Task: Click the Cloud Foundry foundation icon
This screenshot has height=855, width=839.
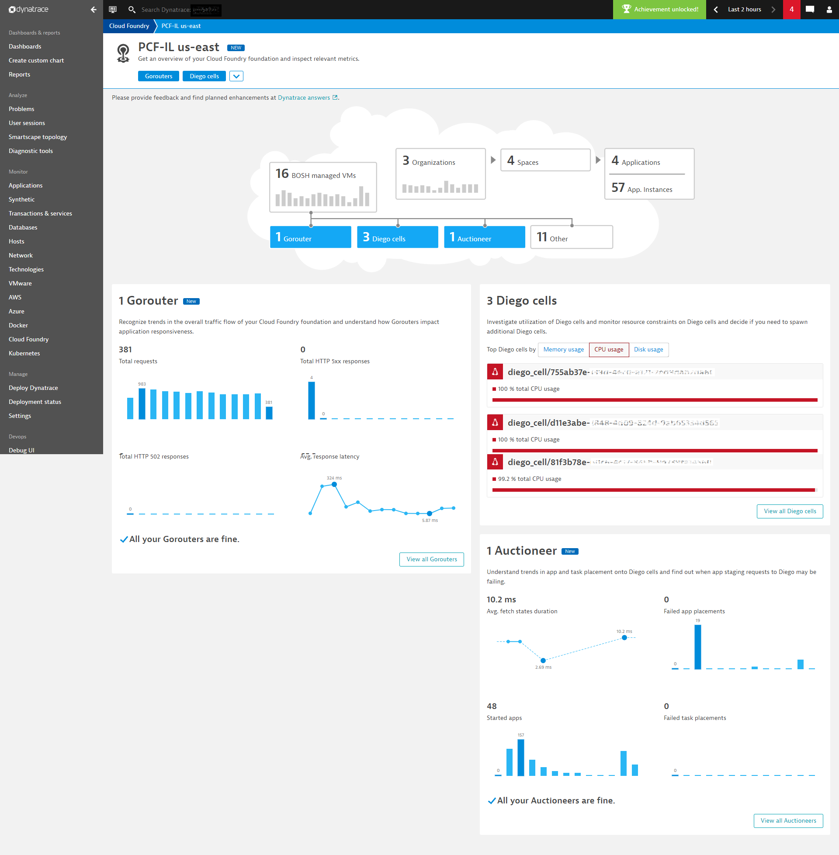Action: tap(123, 53)
